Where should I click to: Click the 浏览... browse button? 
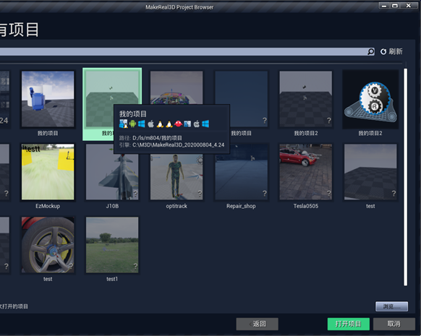(391, 306)
